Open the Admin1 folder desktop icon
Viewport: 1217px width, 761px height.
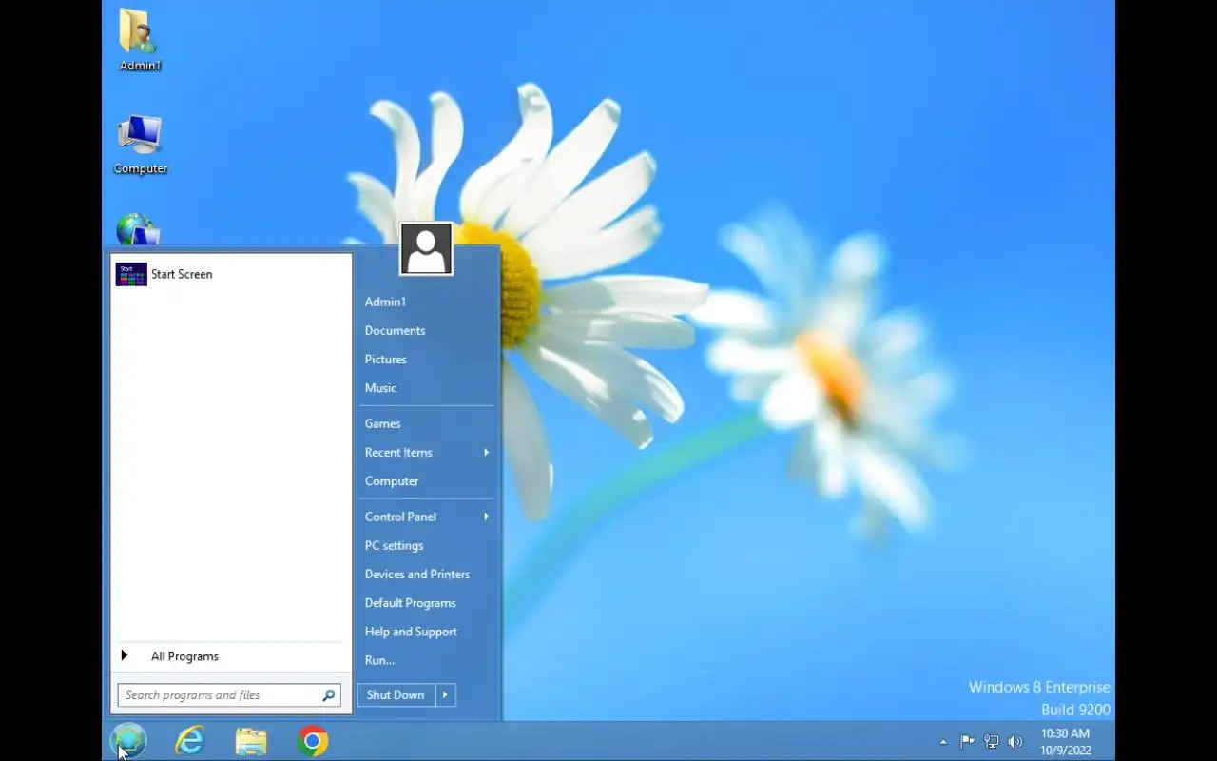(140, 40)
